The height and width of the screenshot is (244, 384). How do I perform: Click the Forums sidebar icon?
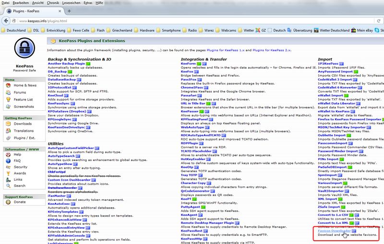coord(8,93)
